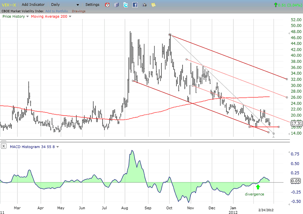Share chart via the Facebook icon

pos(135,5)
